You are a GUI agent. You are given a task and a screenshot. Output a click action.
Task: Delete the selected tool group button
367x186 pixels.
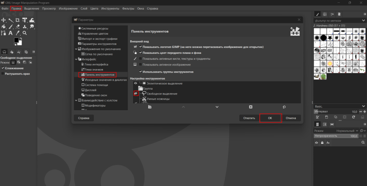(x=250, y=107)
